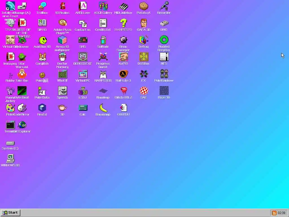Viewport: 289px width, 217px height.
Task: Open the ANSI Love icon
Action: pyautogui.click(x=83, y=6)
